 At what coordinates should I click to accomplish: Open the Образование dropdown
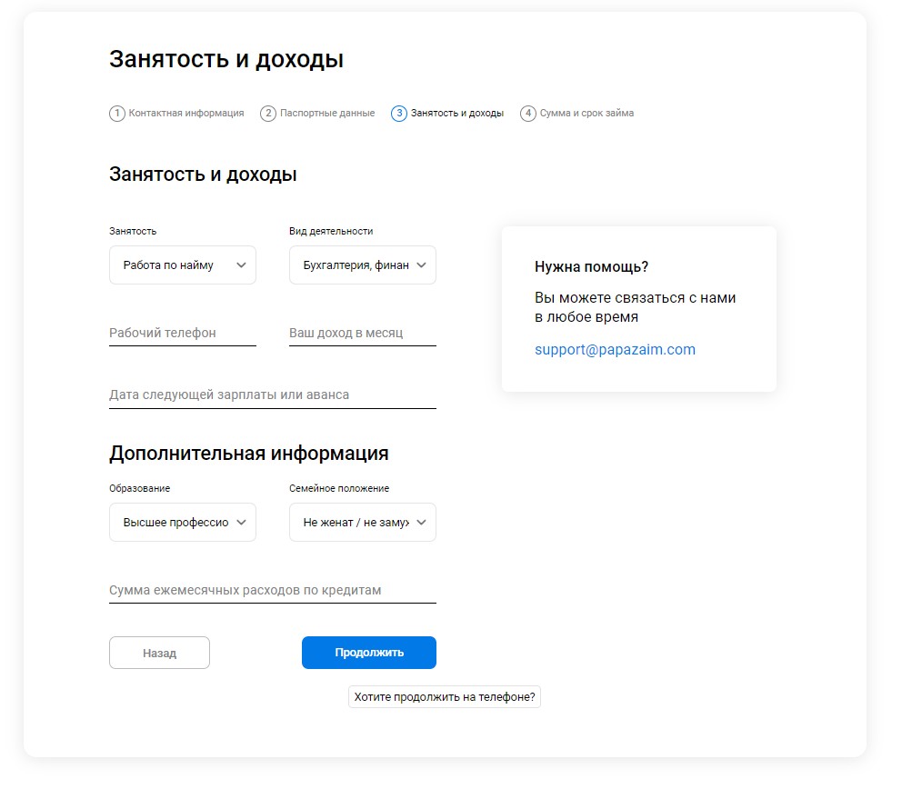[183, 523]
